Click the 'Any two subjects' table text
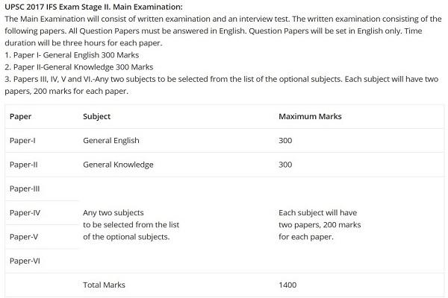The height and width of the screenshot is (298, 448). 113,213
